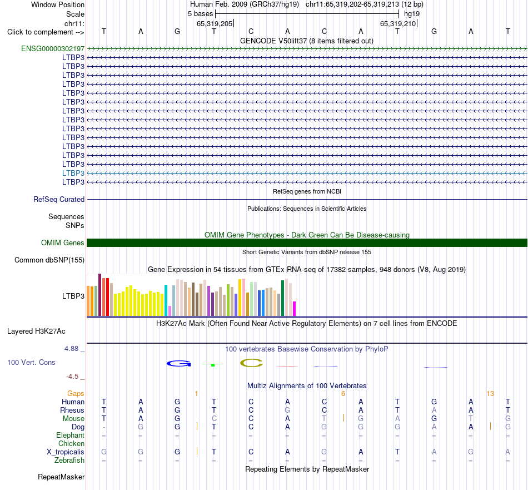Image resolution: width=528 pixels, height=490 pixels.
Task: Open the Common dbSNP(155) track label
Action: click(49, 260)
